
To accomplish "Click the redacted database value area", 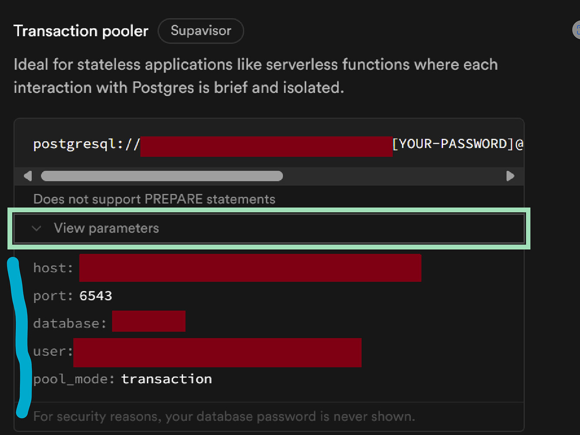I will click(x=149, y=321).
